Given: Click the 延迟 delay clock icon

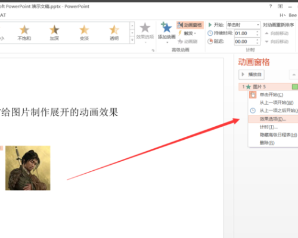Looking at the screenshot, I should pyautogui.click(x=210, y=42).
